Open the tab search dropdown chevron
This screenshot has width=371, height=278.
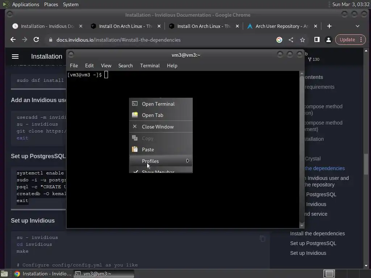pyautogui.click(x=358, y=26)
